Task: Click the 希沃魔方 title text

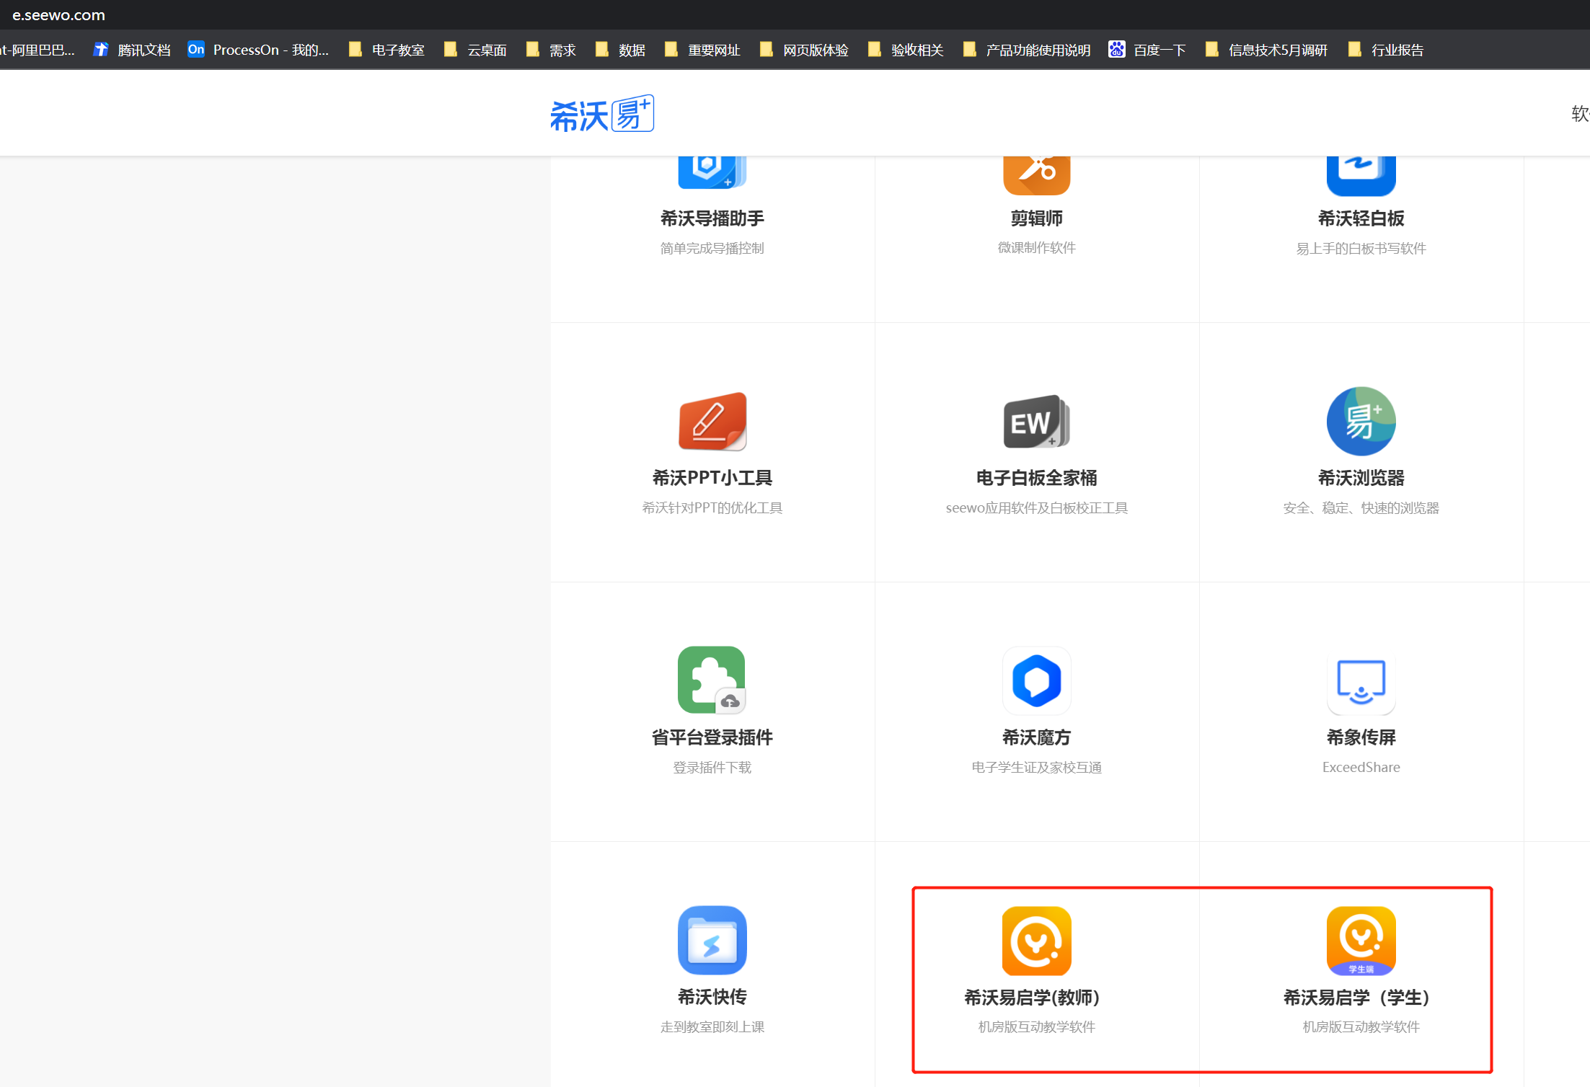Action: [x=1037, y=737]
